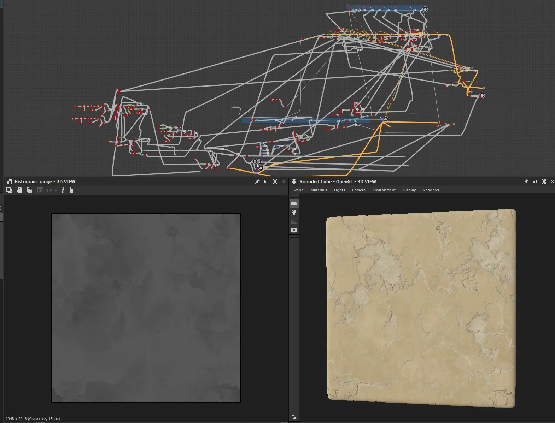Click the hierarchy icon at bottom of 3D view
This screenshot has height=423, width=555.
[x=294, y=417]
